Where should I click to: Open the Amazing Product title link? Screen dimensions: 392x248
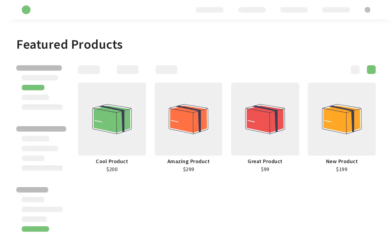[x=188, y=161]
